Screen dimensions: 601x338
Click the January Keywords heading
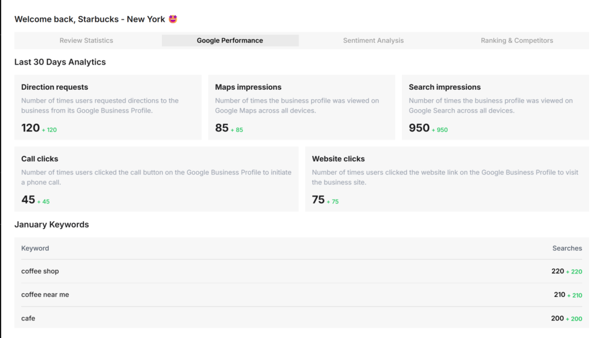[x=52, y=225]
